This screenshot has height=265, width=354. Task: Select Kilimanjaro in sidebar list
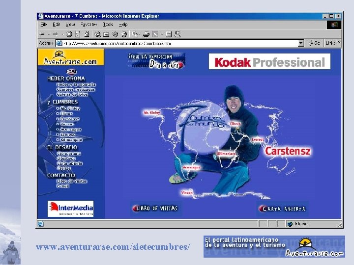coord(71,140)
